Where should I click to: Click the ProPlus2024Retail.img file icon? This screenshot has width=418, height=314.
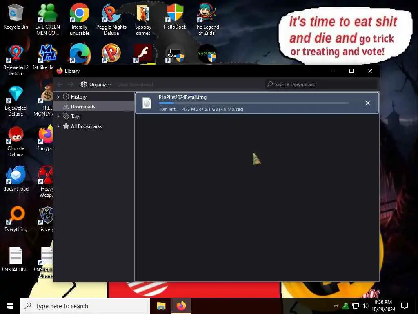coord(147,103)
